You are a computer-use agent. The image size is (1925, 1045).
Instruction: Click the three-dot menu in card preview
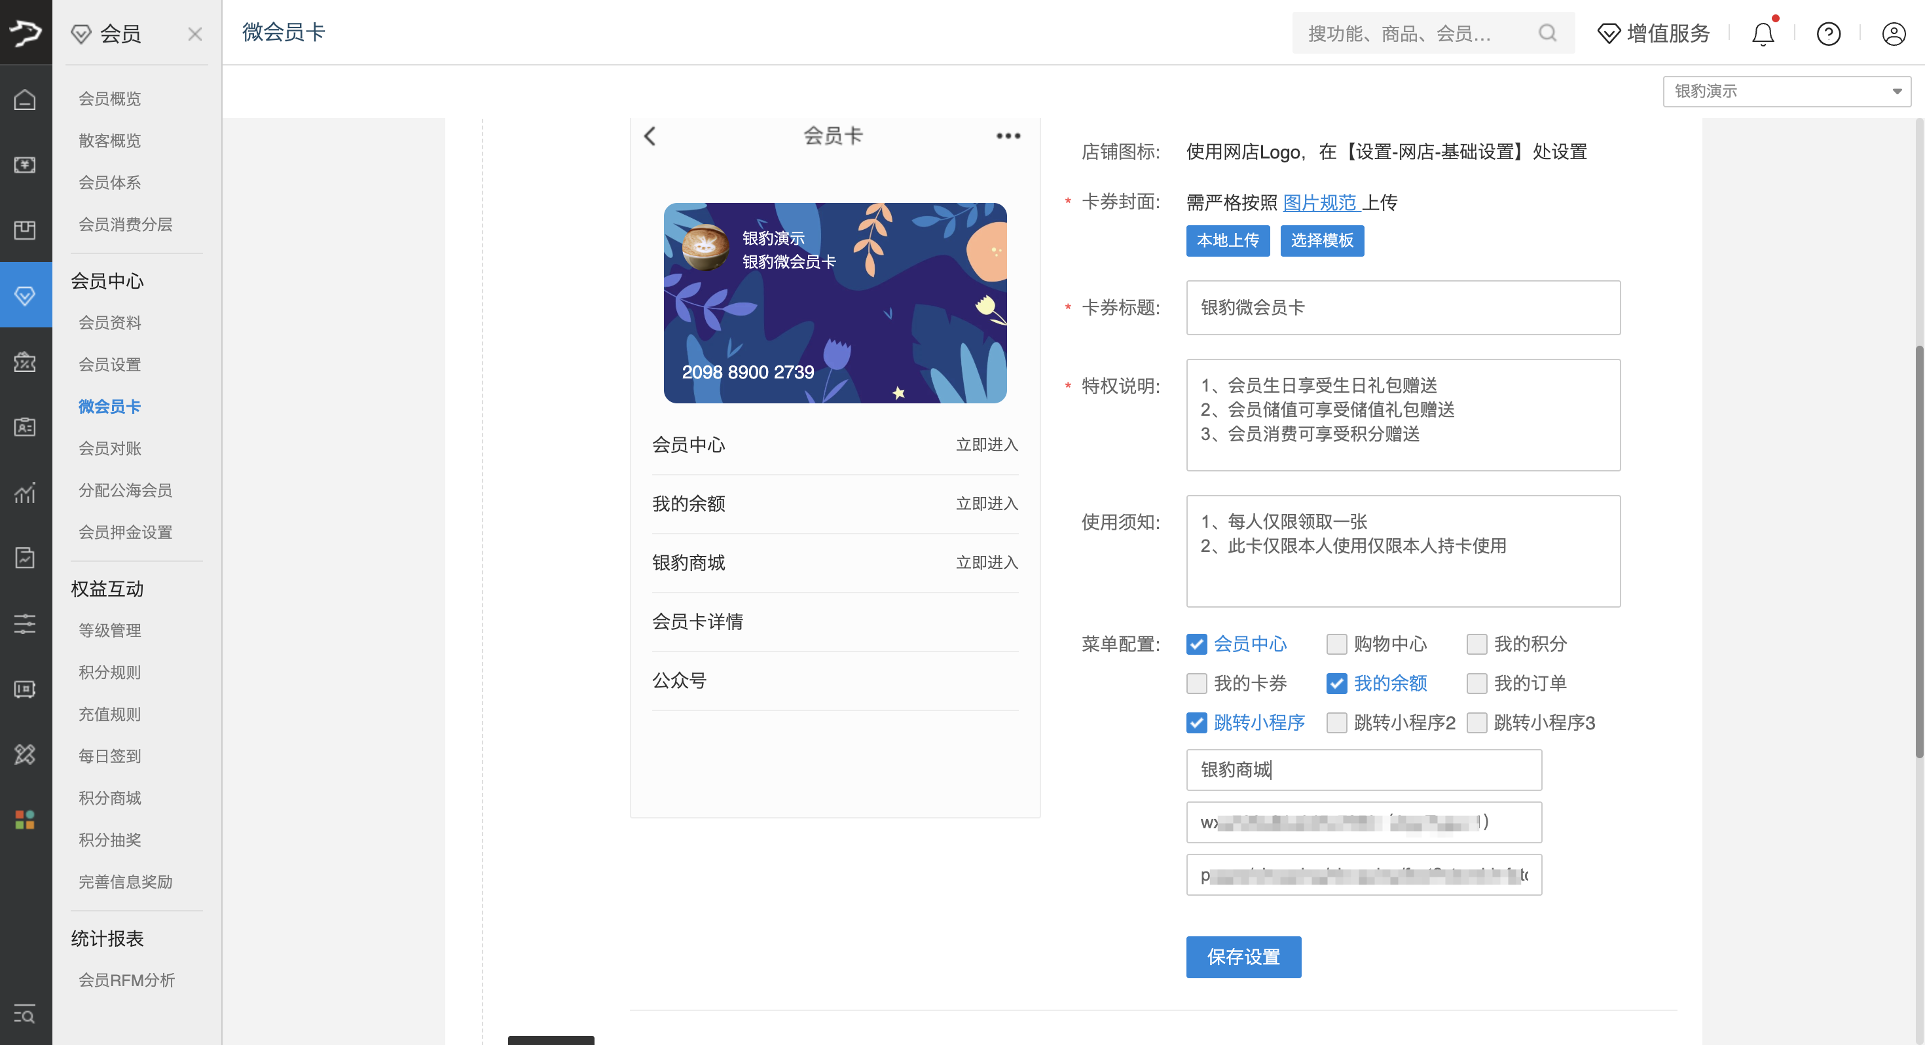click(1008, 136)
